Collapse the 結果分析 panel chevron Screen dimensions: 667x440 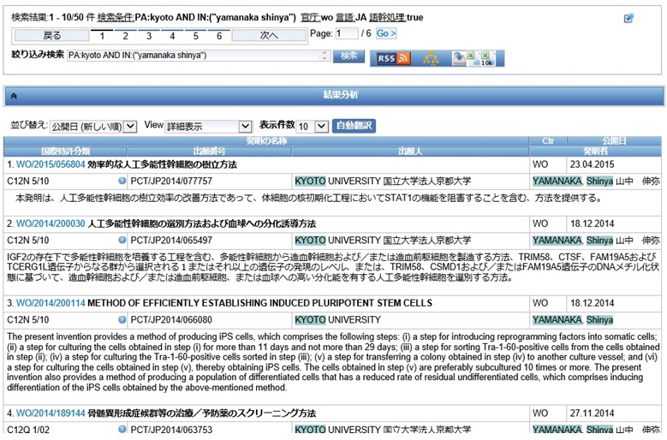point(14,96)
